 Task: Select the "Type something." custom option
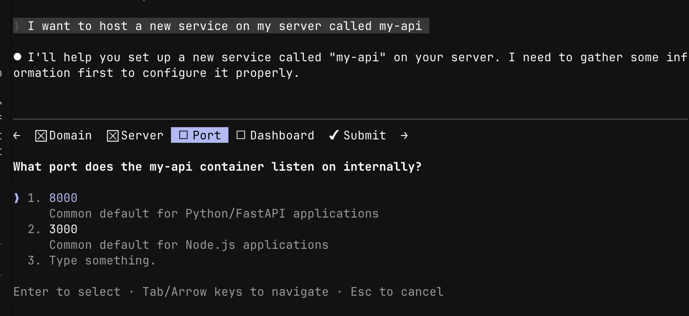102,261
